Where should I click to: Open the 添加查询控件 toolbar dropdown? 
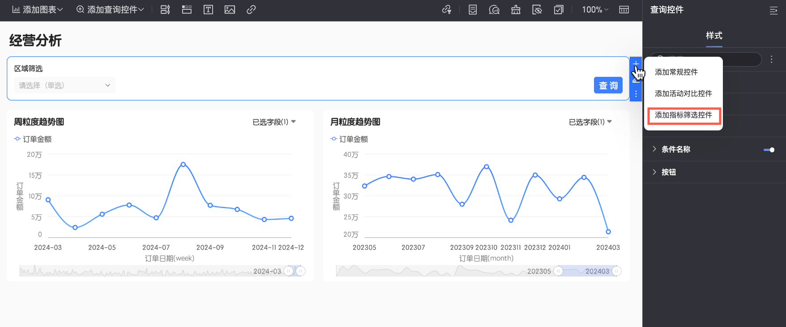110,10
